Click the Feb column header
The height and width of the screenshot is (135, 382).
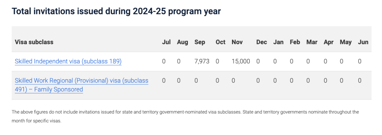coord(295,42)
